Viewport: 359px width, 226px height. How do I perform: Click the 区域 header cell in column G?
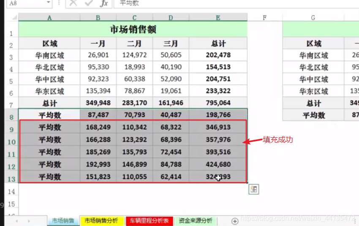(313, 43)
